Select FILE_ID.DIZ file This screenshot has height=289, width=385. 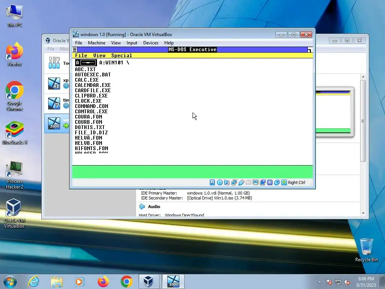point(91,133)
